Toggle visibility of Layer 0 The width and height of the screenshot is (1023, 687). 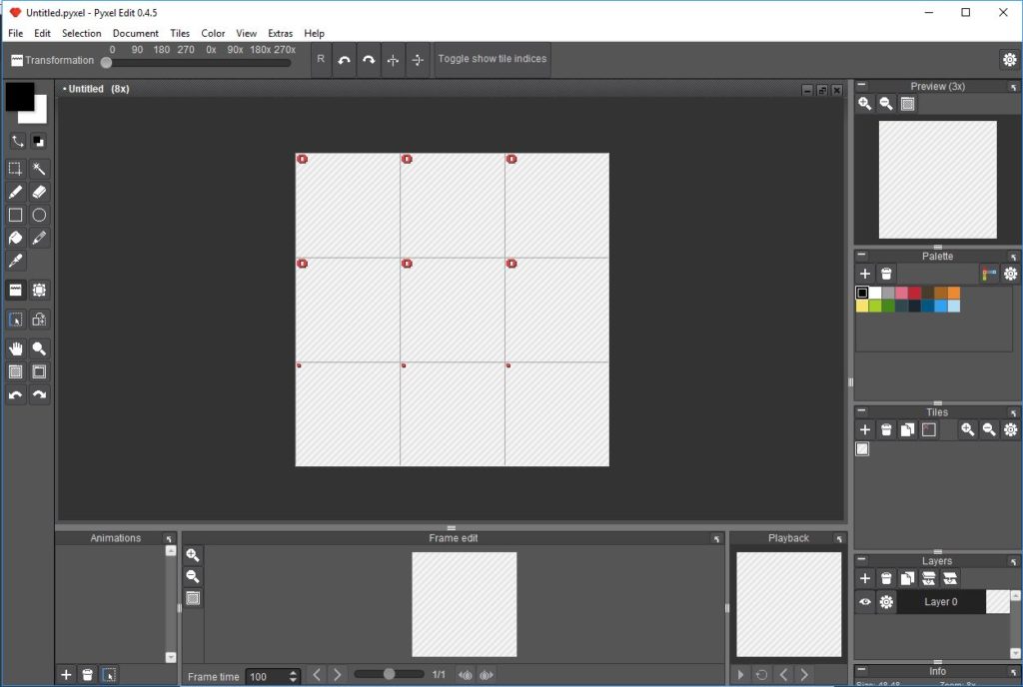coord(865,601)
